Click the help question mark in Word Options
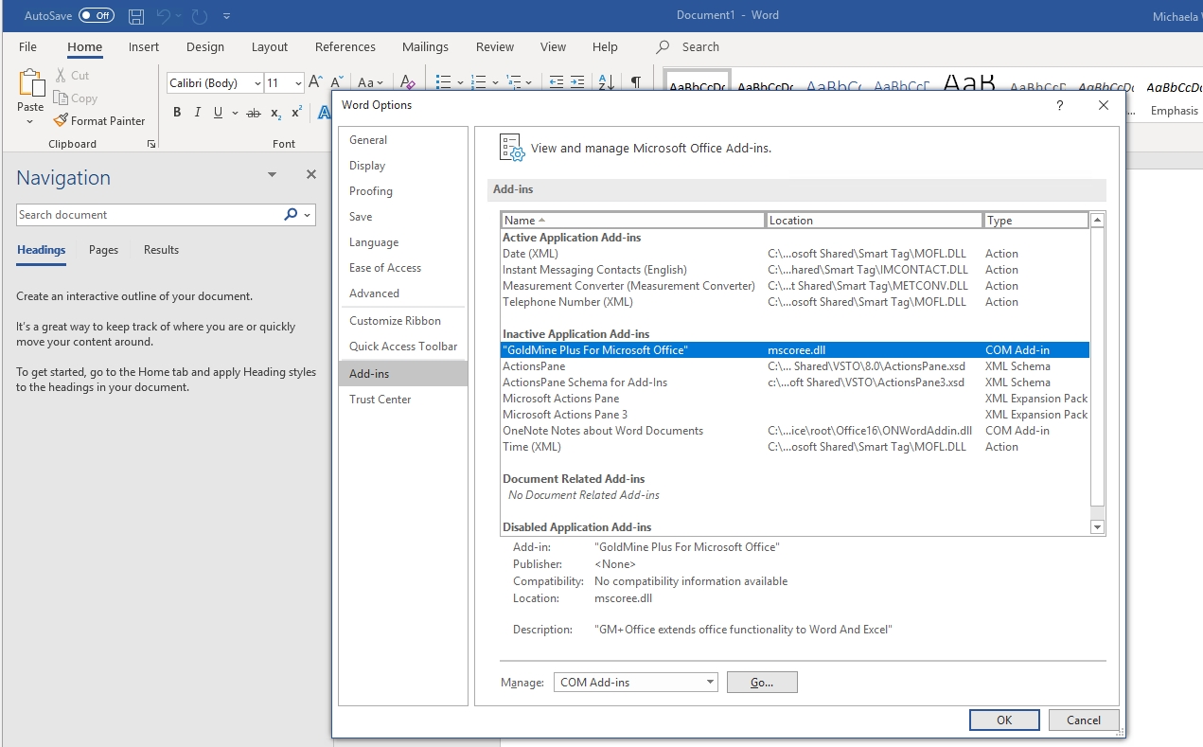Image resolution: width=1203 pixels, height=747 pixels. 1059,106
